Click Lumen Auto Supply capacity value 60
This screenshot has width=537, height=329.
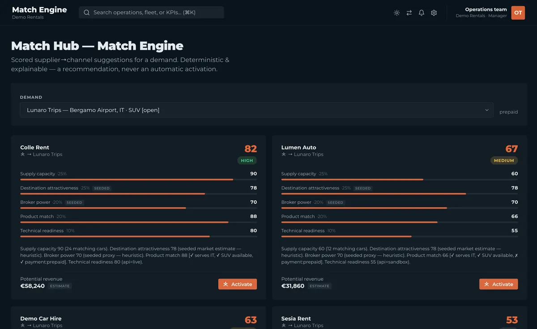click(514, 173)
